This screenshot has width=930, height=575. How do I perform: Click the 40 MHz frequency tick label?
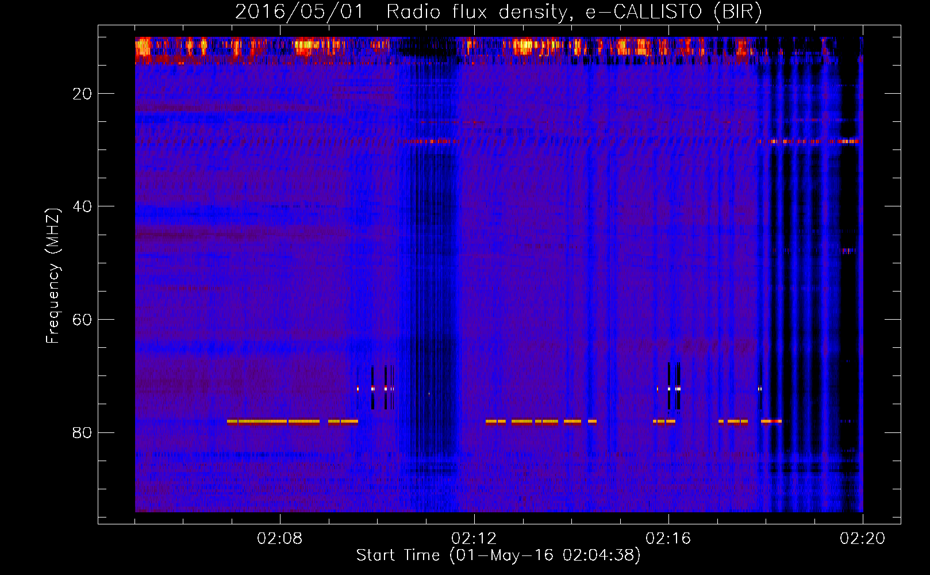coord(82,206)
